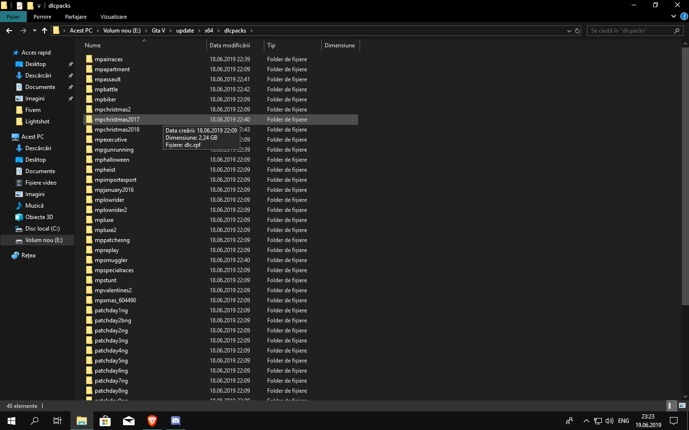Open the Vizualizare ribbon tab
The image size is (689, 430).
113,17
